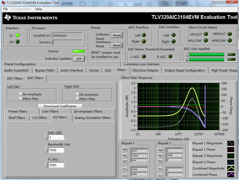This screenshot has height=180, width=239.
Task: Switch to Audio Input/ADC tab
Action: pos(17,70)
